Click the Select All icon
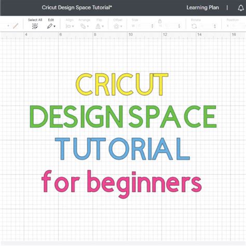 tap(35, 26)
